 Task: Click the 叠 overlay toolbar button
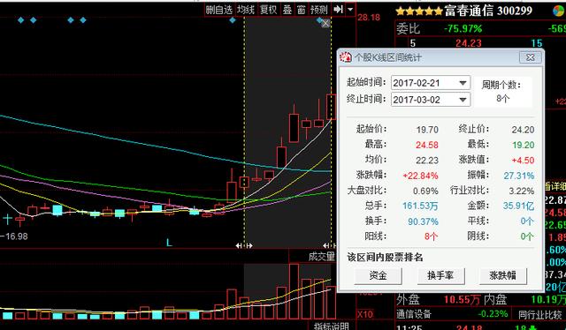287,10
